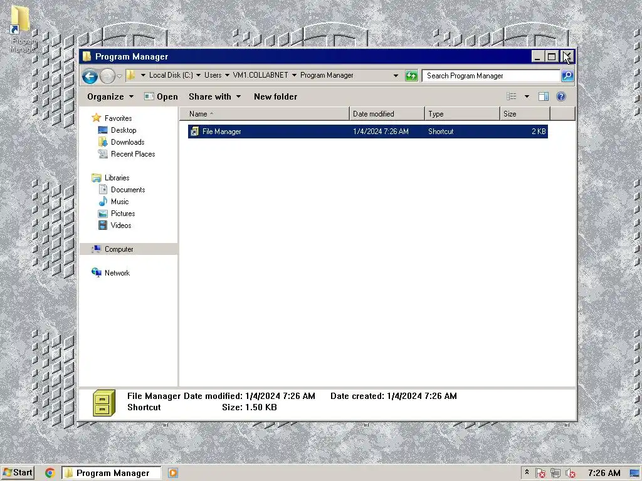The width and height of the screenshot is (642, 481).
Task: Focus the Search Program Manager field
Action: coord(492,76)
